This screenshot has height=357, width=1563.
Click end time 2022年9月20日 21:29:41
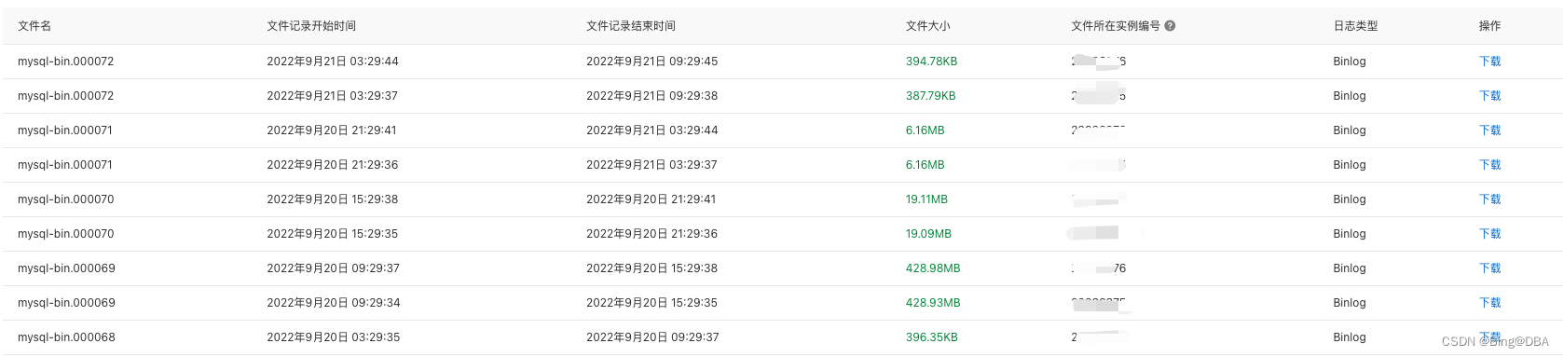(651, 199)
